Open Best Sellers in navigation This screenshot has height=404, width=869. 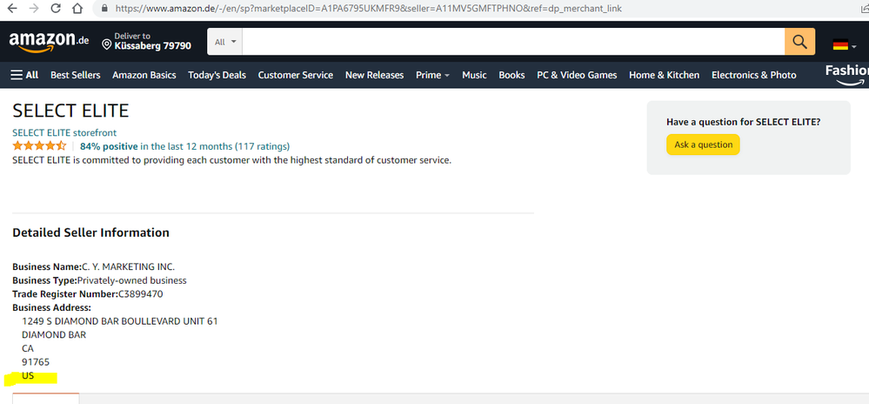[x=76, y=75]
